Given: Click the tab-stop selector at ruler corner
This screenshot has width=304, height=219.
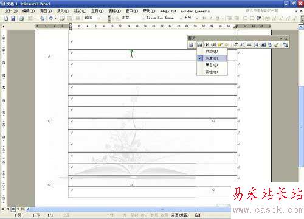Looking at the screenshot, I should click(4, 26).
